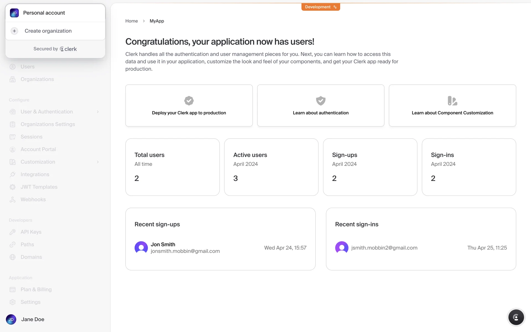Viewport: 531px width, 332px height.
Task: Choose Create organization menu entry
Action: point(48,31)
